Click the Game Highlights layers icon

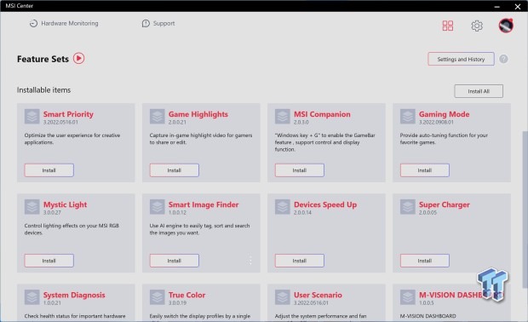pyautogui.click(x=158, y=117)
